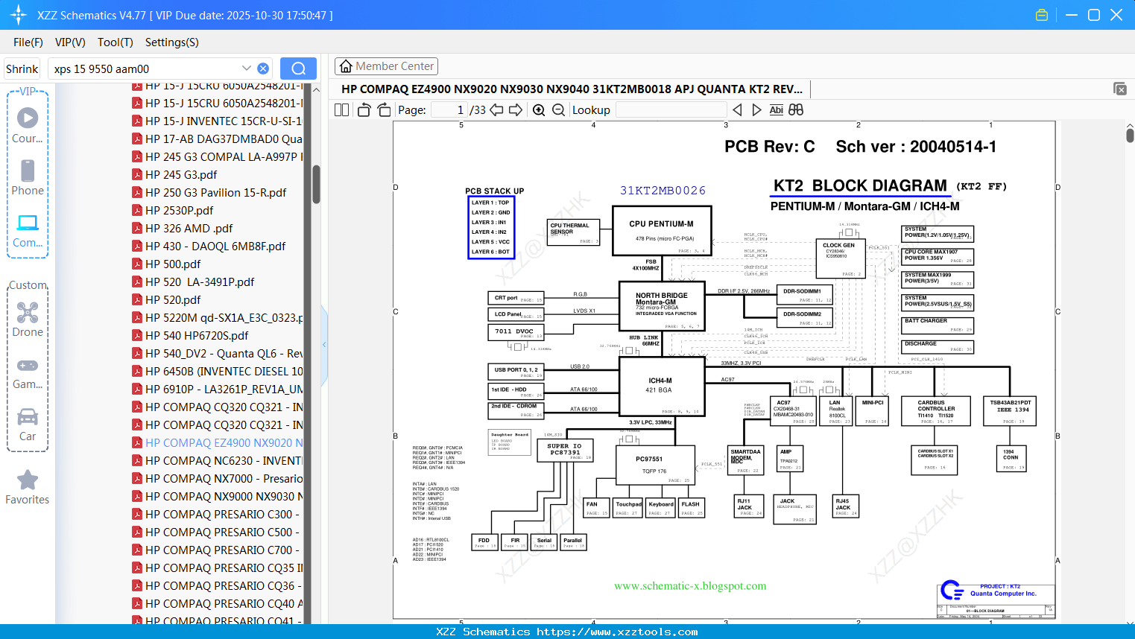
Task: Open HP 17-AB DAG37DMBAD0 file
Action: (217, 139)
